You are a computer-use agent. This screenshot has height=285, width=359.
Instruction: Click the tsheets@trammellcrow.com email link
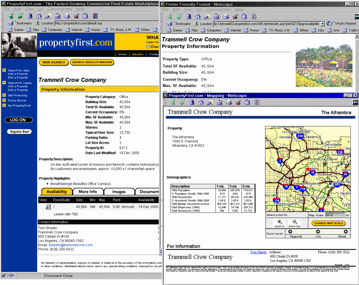(x=71, y=245)
